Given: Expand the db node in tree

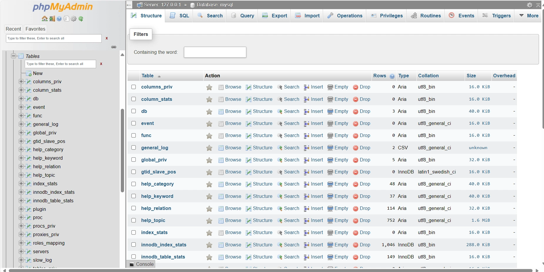Looking at the screenshot, I should tap(21, 99).
